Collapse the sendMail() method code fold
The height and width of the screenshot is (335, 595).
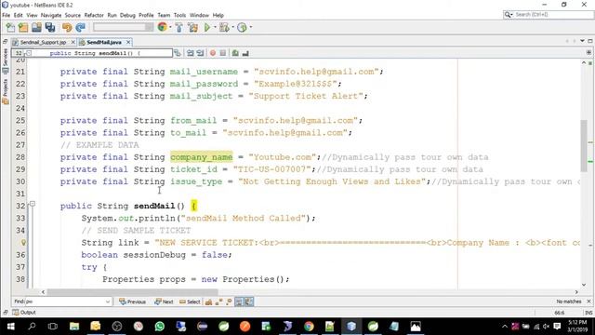[33, 205]
